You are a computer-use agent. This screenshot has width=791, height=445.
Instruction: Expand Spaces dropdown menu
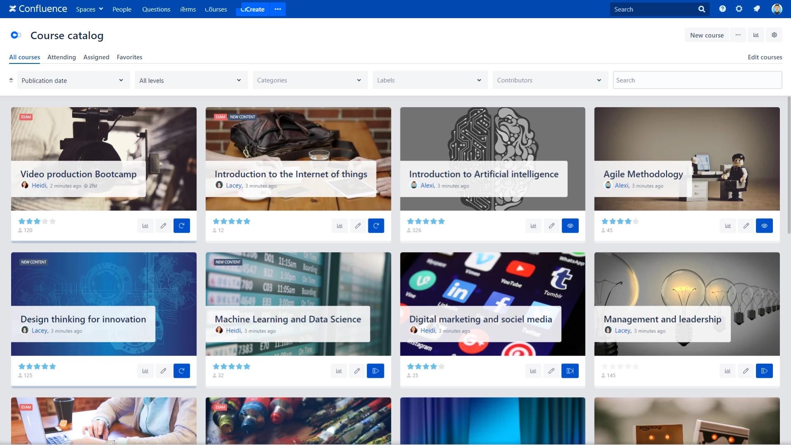89,9
